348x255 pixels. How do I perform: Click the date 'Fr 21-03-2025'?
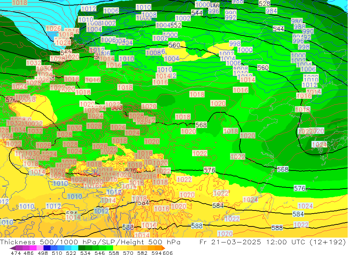point(230,242)
